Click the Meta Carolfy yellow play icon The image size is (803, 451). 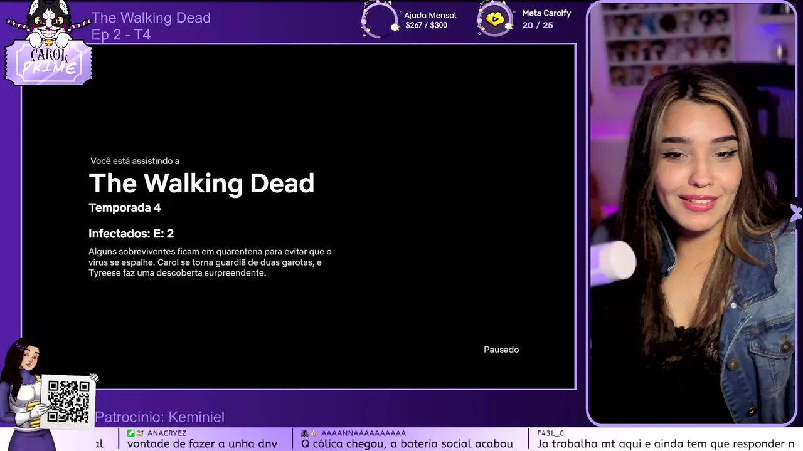(495, 19)
